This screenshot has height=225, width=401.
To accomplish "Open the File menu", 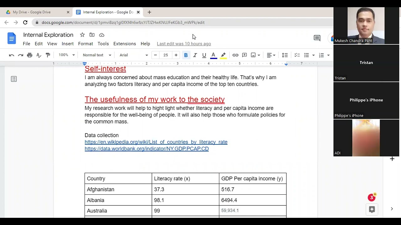I will [x=27, y=44].
